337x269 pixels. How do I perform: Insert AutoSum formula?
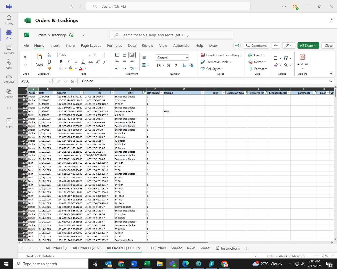(x=275, y=58)
